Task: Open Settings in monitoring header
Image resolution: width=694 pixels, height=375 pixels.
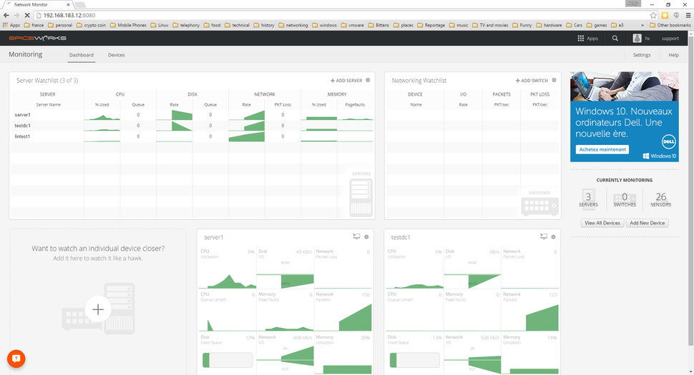Action: click(x=641, y=55)
